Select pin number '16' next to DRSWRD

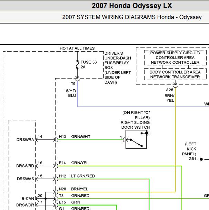click(x=40, y=163)
